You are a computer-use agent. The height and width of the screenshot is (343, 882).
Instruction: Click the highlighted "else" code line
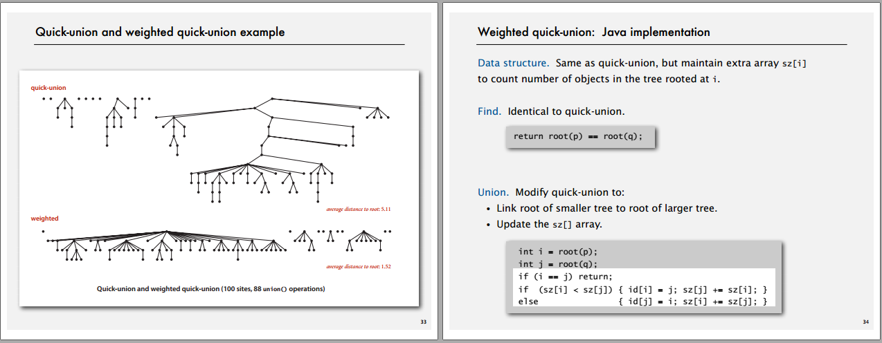pyautogui.click(x=642, y=302)
